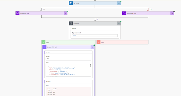This screenshot has width=181, height=96.
Task: Click info icon beside Set variable False arrow
Action: 151,10
